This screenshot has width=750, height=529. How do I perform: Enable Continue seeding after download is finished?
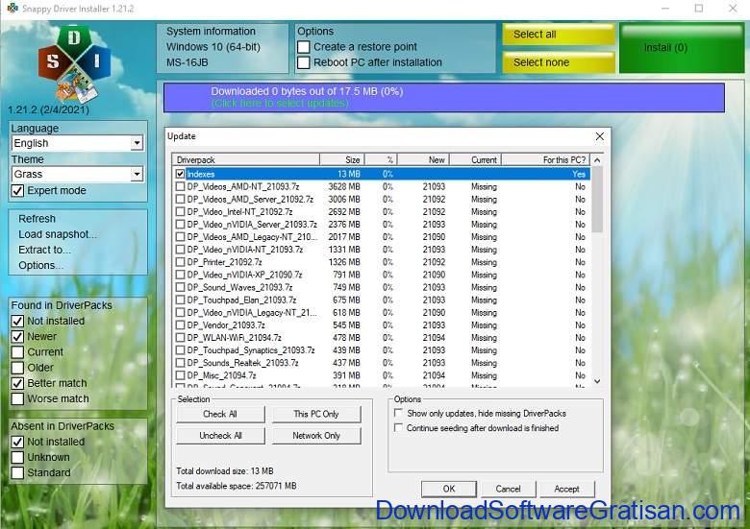398,428
